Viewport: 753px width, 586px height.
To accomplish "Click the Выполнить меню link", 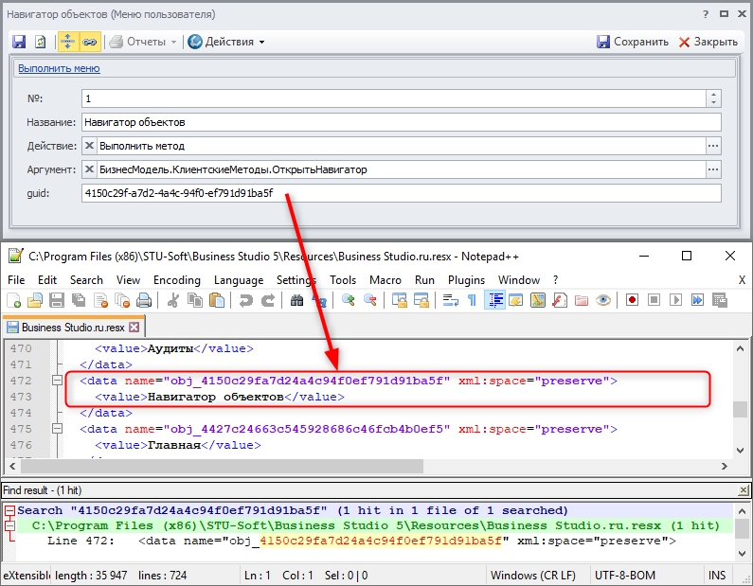I will click(59, 68).
